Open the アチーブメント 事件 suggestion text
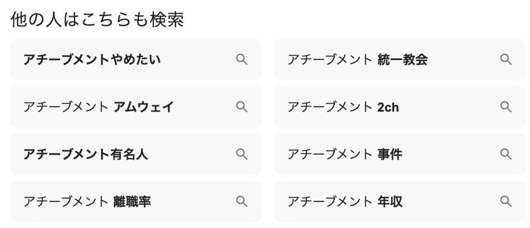This screenshot has height=228, width=530. (345, 154)
